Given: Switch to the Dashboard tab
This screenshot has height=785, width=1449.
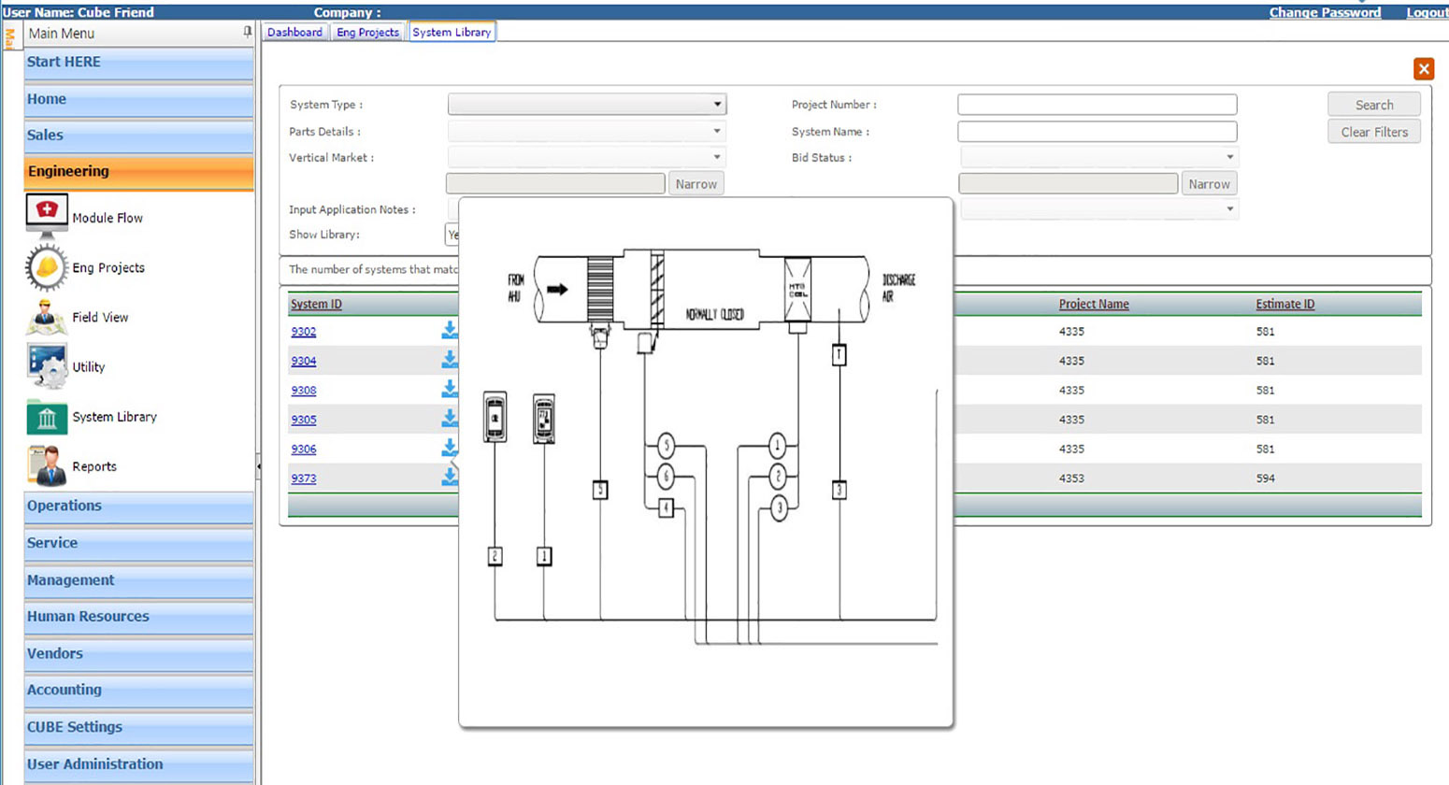Looking at the screenshot, I should pyautogui.click(x=294, y=32).
